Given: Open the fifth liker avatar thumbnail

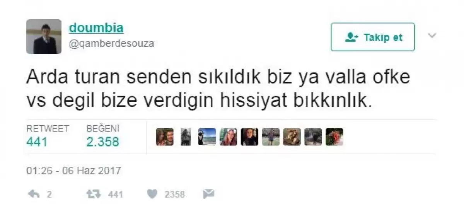Looking at the screenshot, I should pos(249,137).
